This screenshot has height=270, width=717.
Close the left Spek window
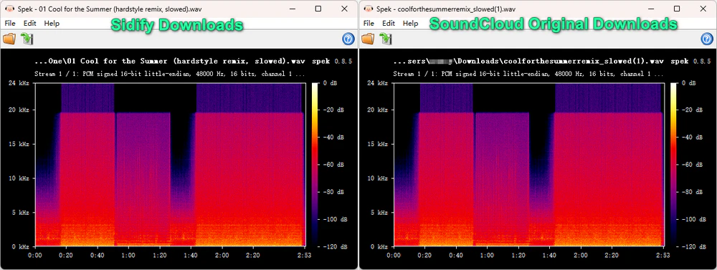click(x=344, y=9)
